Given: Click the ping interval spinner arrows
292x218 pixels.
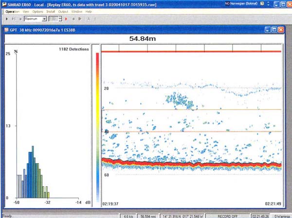Looking at the screenshot, I should pos(60,18).
